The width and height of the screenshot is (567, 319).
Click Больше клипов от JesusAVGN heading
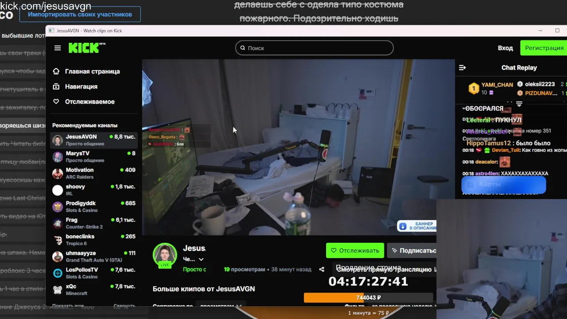pos(204,289)
